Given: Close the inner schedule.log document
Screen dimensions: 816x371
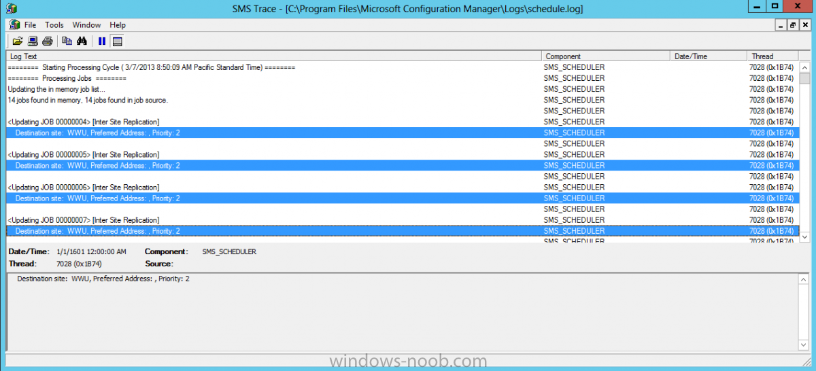Looking at the screenshot, I should (x=804, y=25).
